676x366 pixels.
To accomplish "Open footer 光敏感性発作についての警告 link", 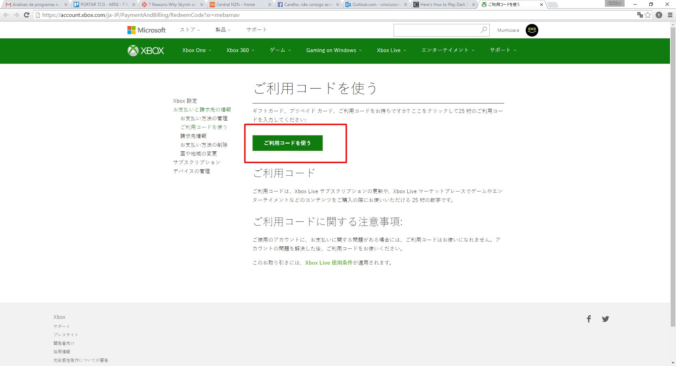I will click(81, 360).
